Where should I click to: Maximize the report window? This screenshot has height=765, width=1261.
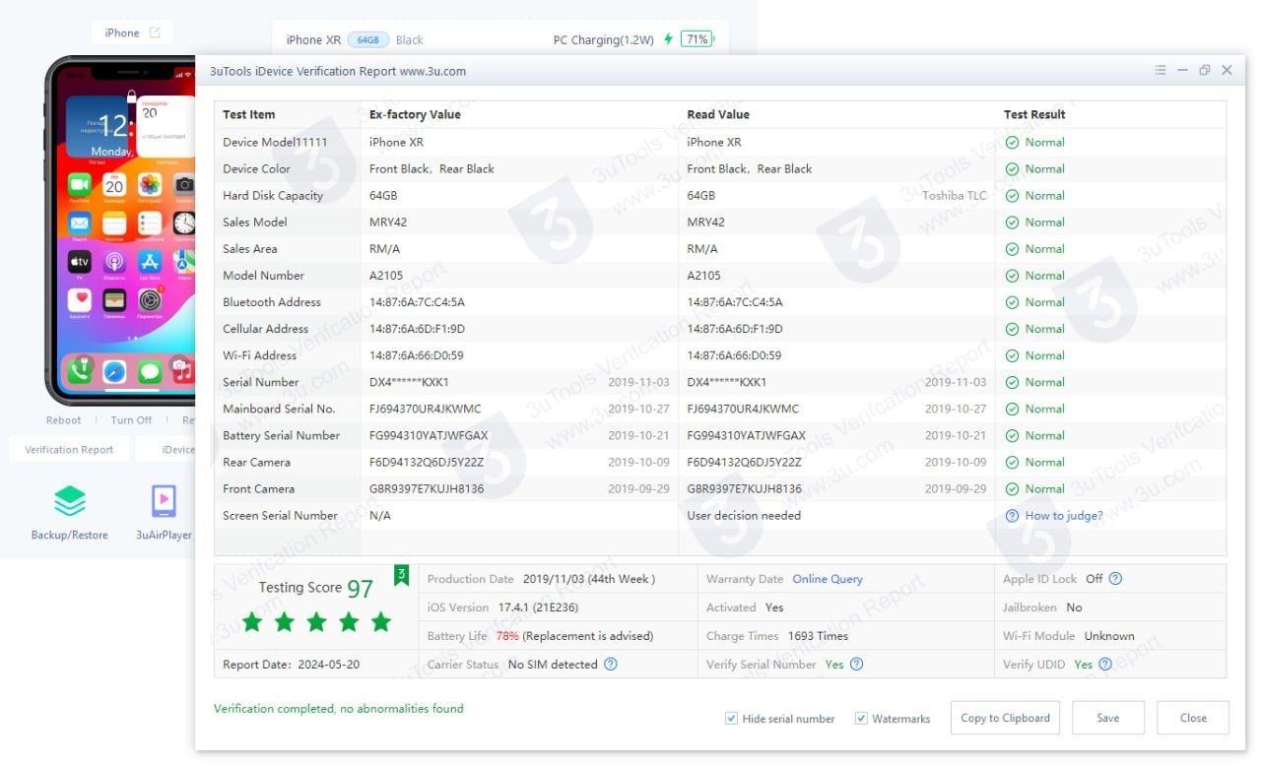tap(1204, 71)
